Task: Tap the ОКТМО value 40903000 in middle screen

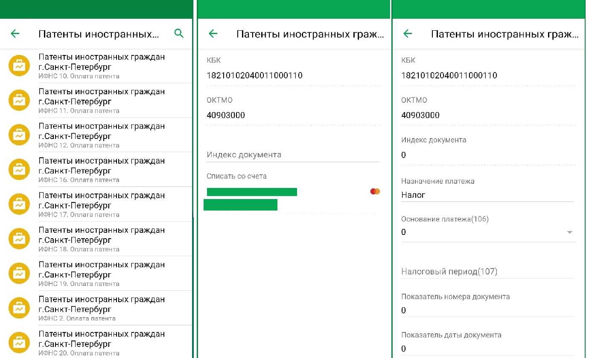Action: click(x=226, y=115)
